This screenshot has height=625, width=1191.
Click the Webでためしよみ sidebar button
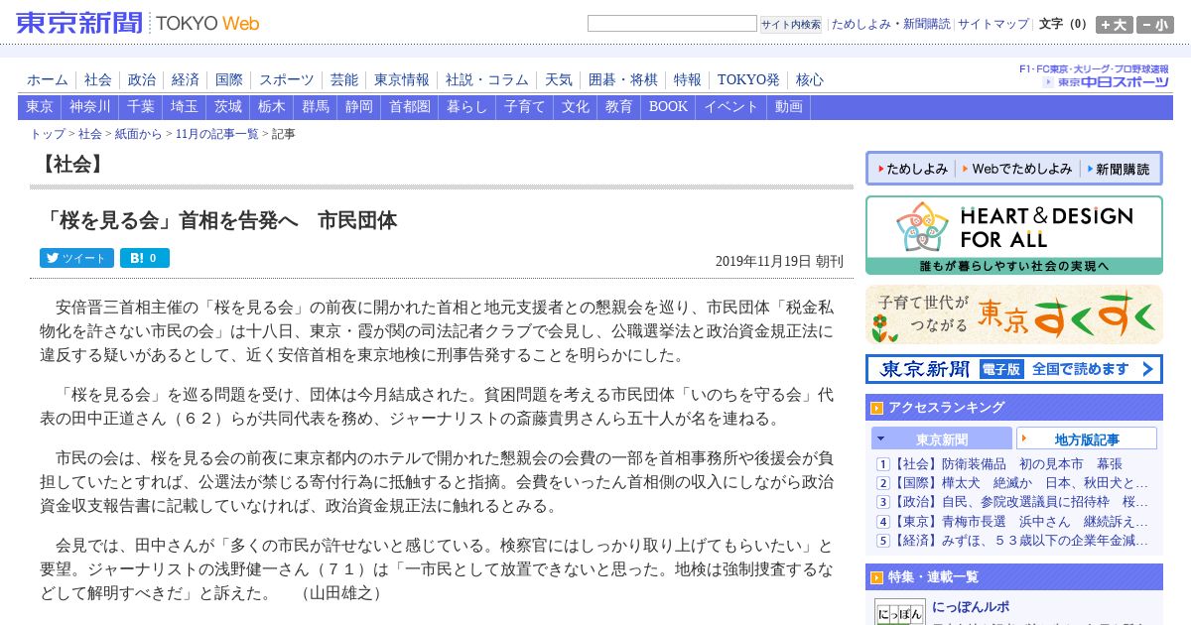(x=1016, y=169)
